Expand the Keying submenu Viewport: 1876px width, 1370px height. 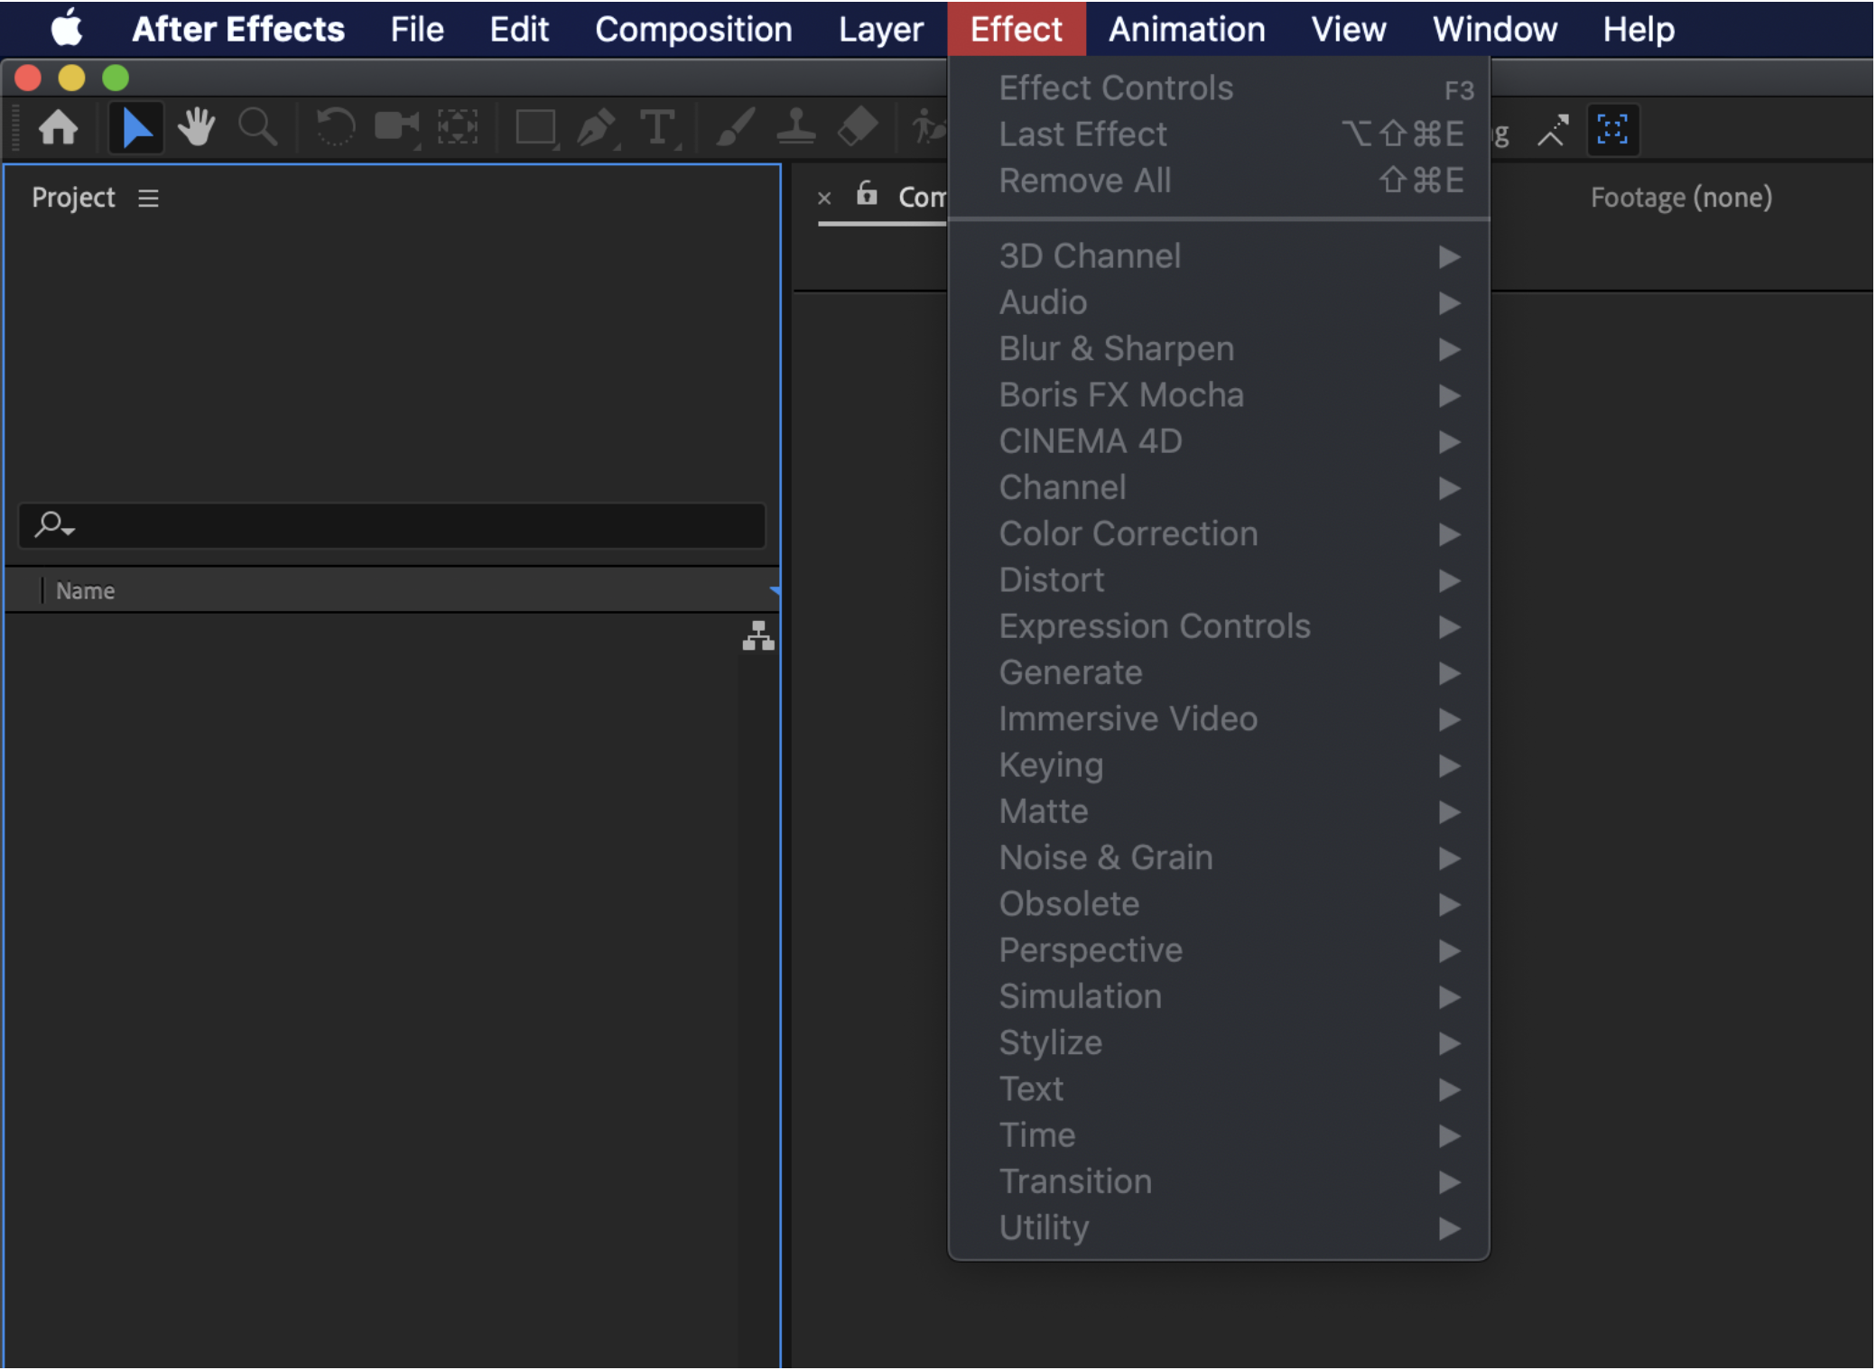click(1219, 765)
